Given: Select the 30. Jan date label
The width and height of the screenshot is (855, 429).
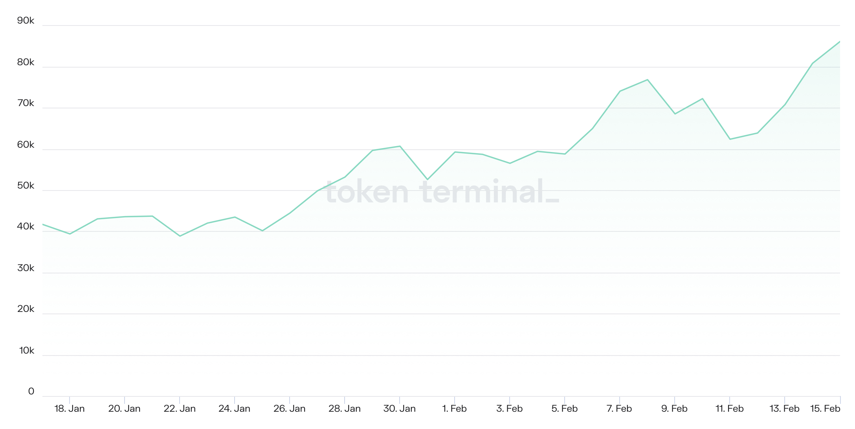Looking at the screenshot, I should [399, 409].
